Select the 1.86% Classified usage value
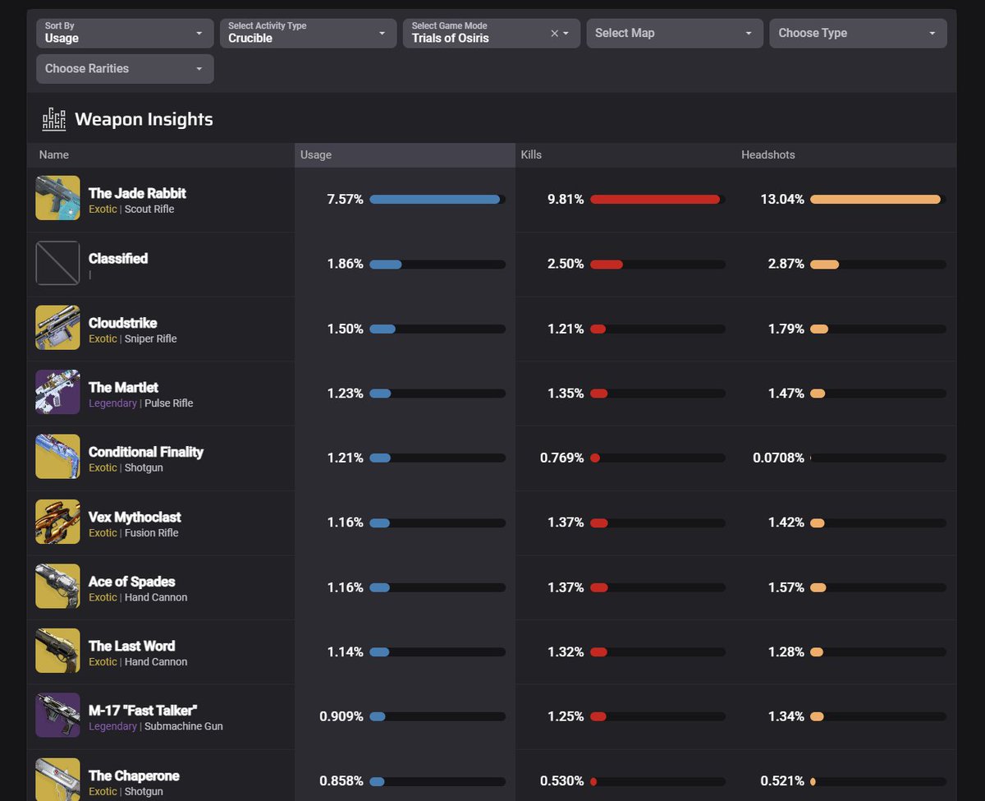The width and height of the screenshot is (985, 801). point(345,264)
